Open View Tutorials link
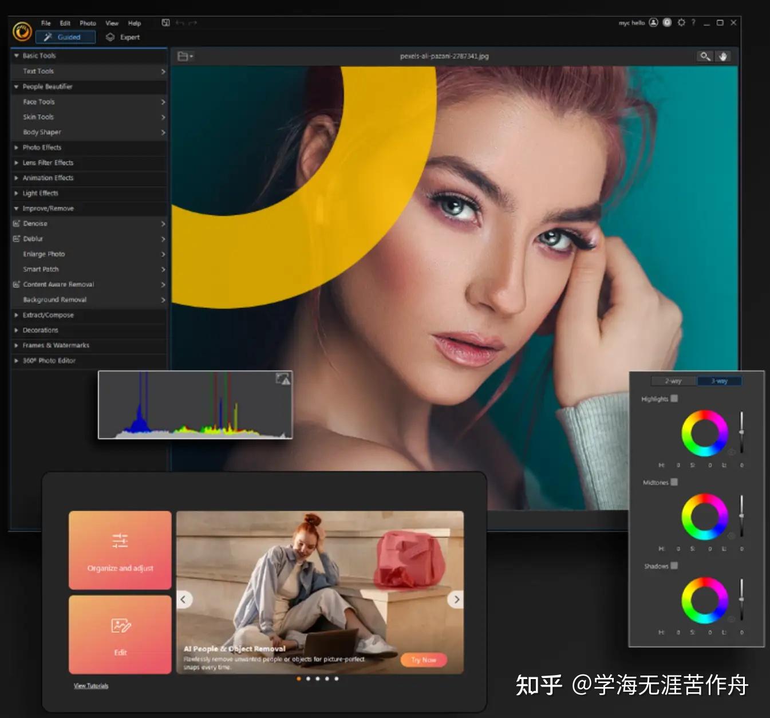 [x=90, y=685]
